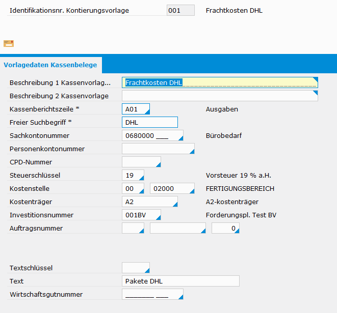
Task: Click the Investitionsnummer label
Action: [x=41, y=215]
